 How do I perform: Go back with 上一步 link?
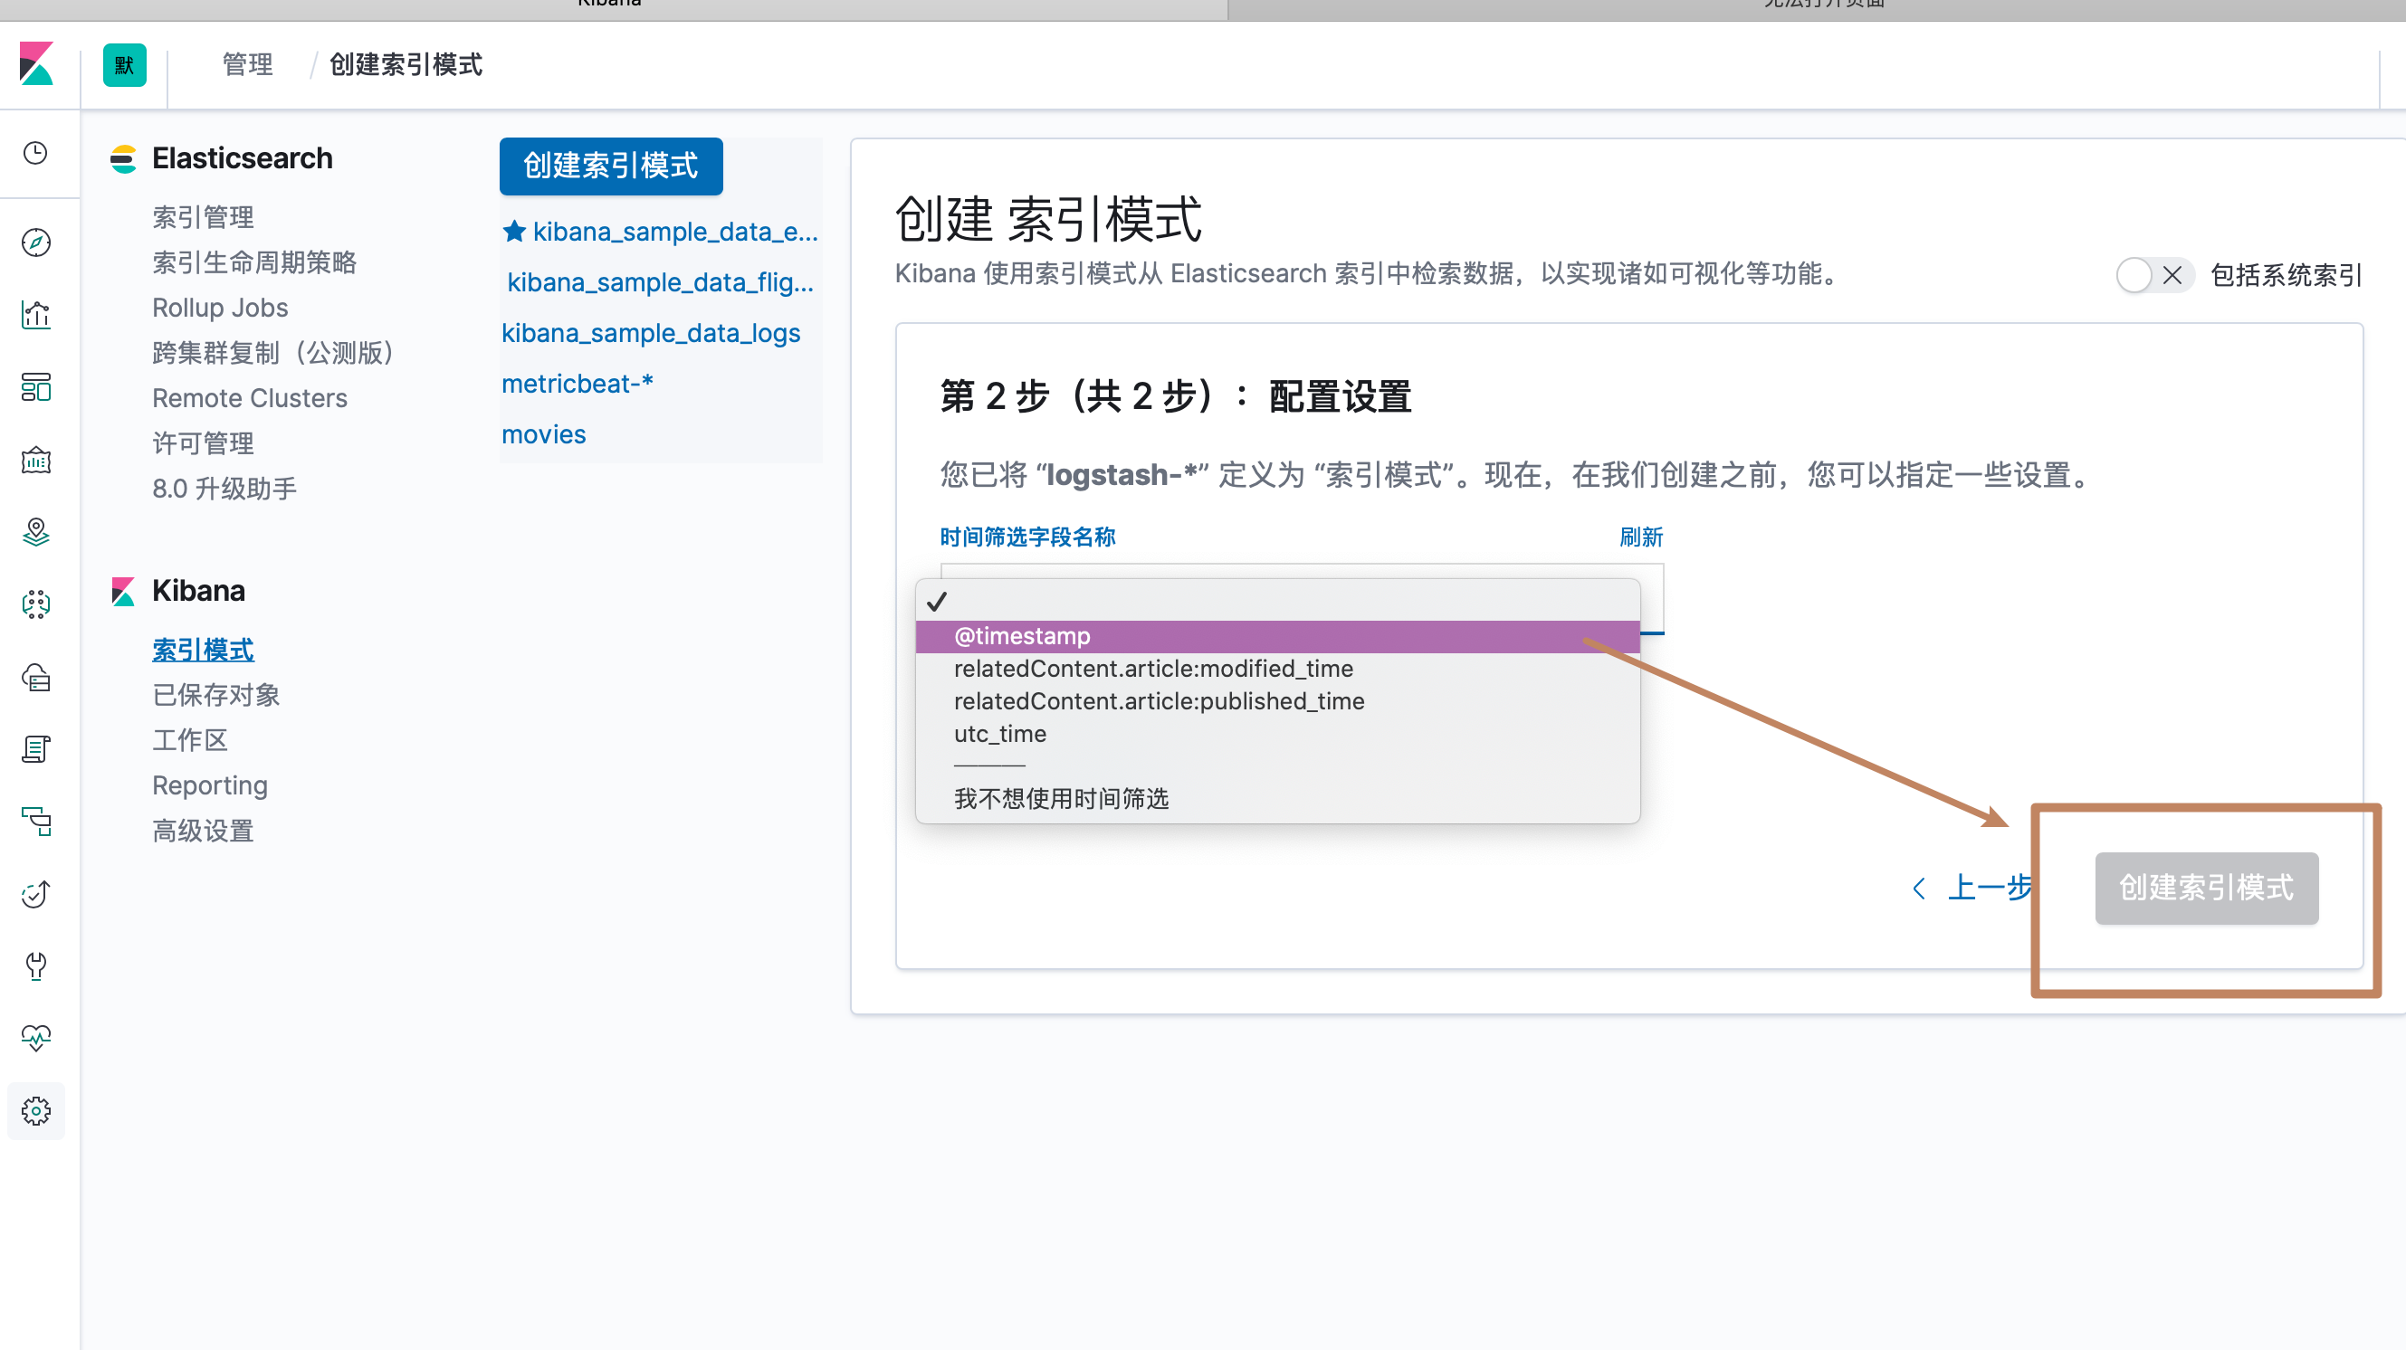click(x=1972, y=888)
